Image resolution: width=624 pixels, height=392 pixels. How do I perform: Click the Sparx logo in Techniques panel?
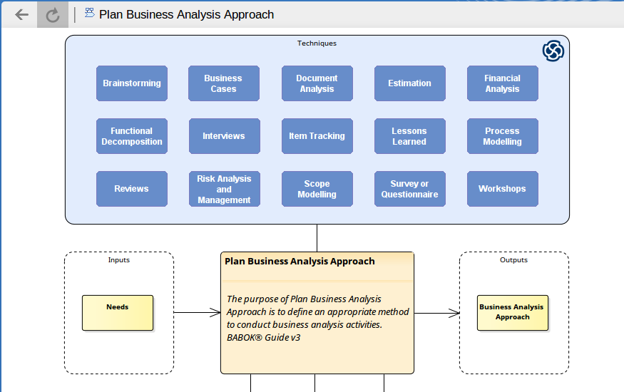[x=553, y=51]
